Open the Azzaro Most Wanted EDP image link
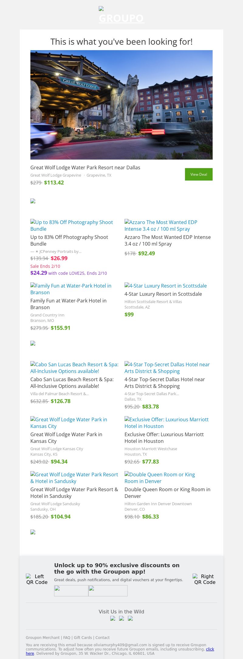The image size is (243, 659). (x=161, y=226)
